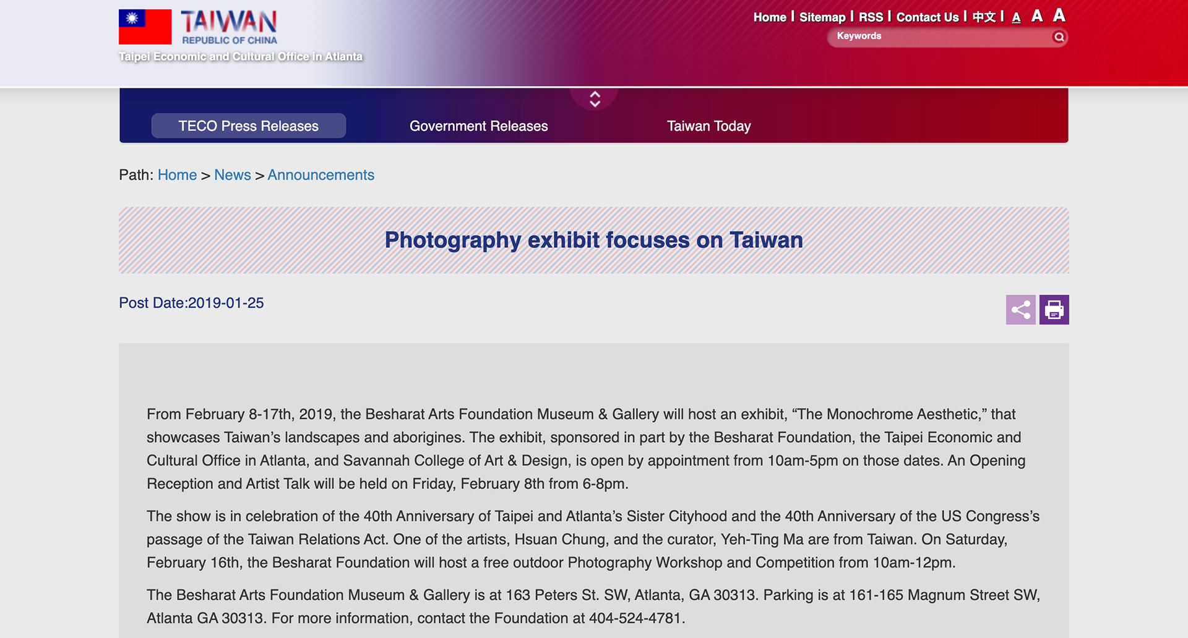Image resolution: width=1188 pixels, height=638 pixels.
Task: Select the large font size A
Action: (x=1059, y=15)
